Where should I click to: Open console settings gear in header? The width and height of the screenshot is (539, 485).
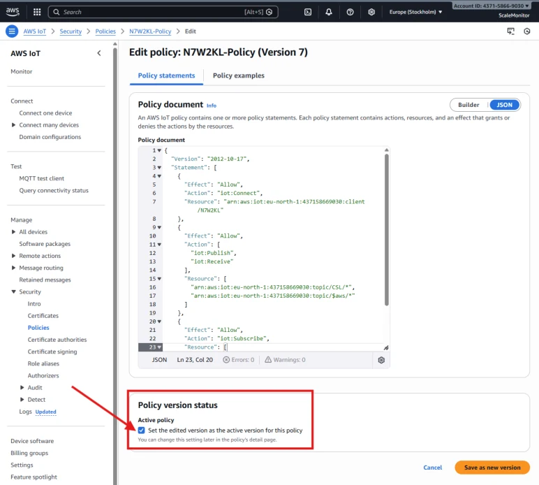371,12
